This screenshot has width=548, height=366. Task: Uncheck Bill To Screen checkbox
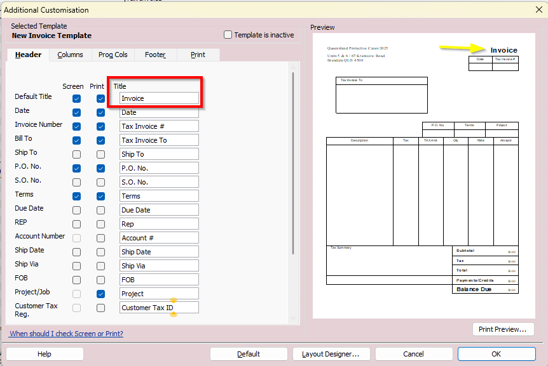coord(76,140)
